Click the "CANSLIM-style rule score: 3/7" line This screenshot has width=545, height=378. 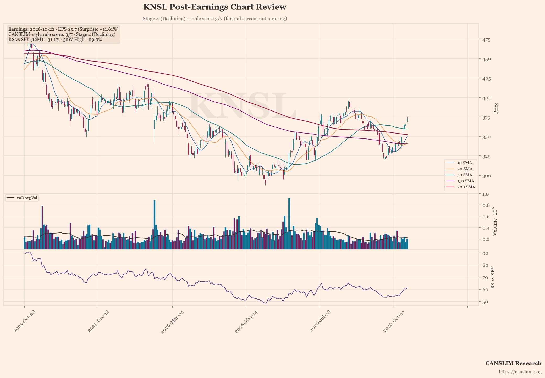pyautogui.click(x=62, y=34)
